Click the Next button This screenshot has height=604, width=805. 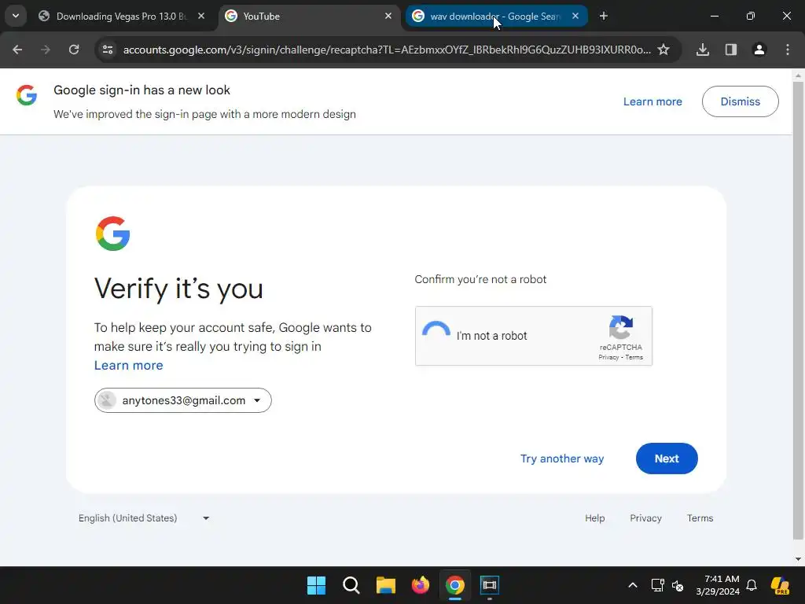point(667,459)
